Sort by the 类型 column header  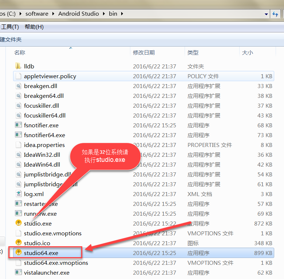pos(193,52)
